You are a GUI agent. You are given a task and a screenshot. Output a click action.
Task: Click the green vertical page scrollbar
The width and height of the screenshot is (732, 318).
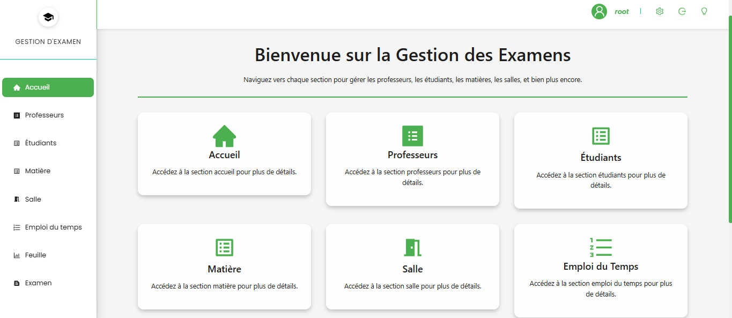pos(730,119)
